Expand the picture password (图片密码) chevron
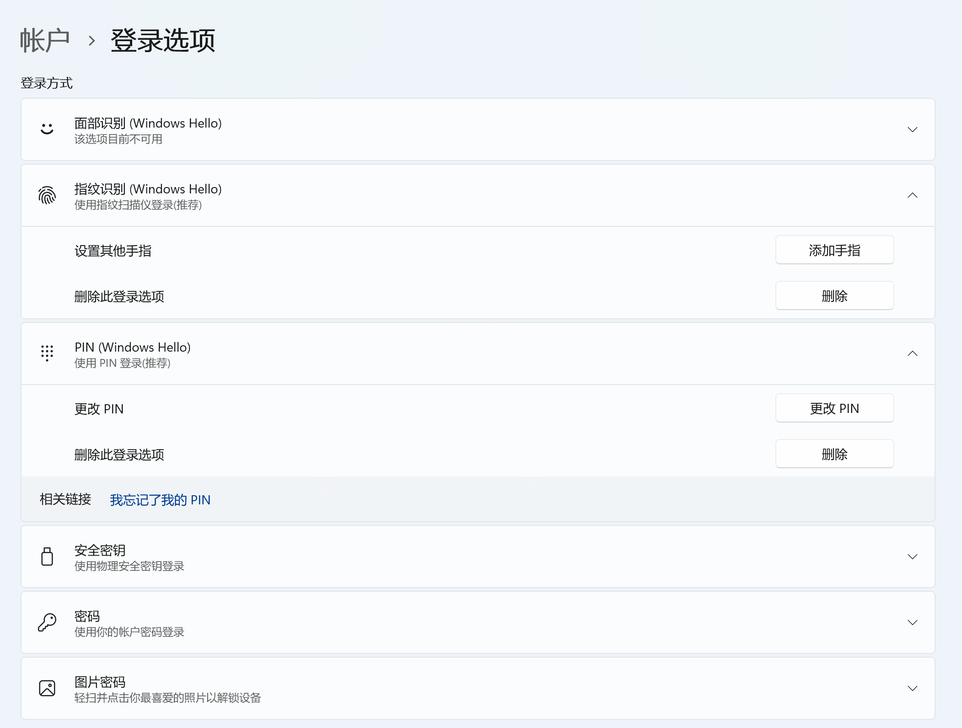The image size is (962, 728). pos(912,688)
